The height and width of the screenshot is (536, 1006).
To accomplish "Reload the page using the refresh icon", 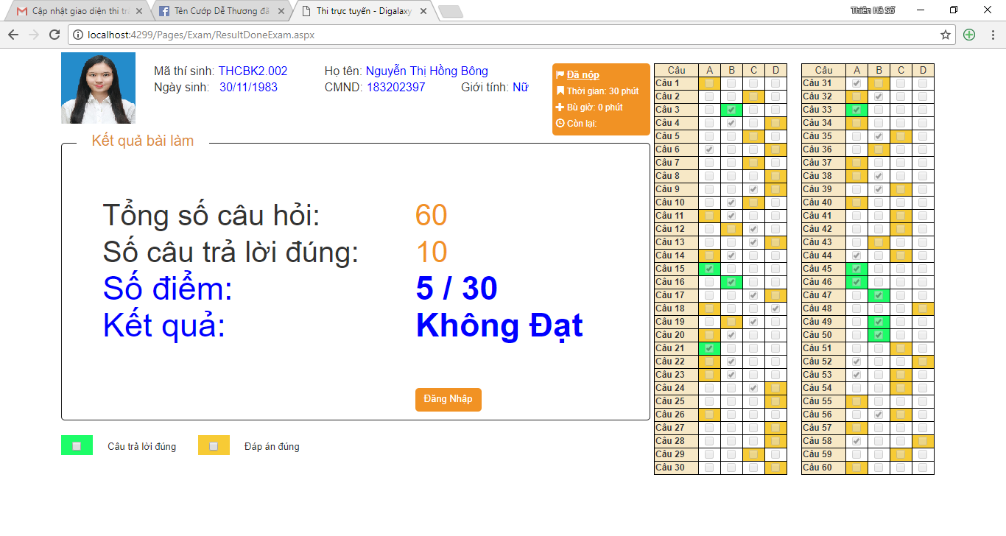I will click(54, 35).
